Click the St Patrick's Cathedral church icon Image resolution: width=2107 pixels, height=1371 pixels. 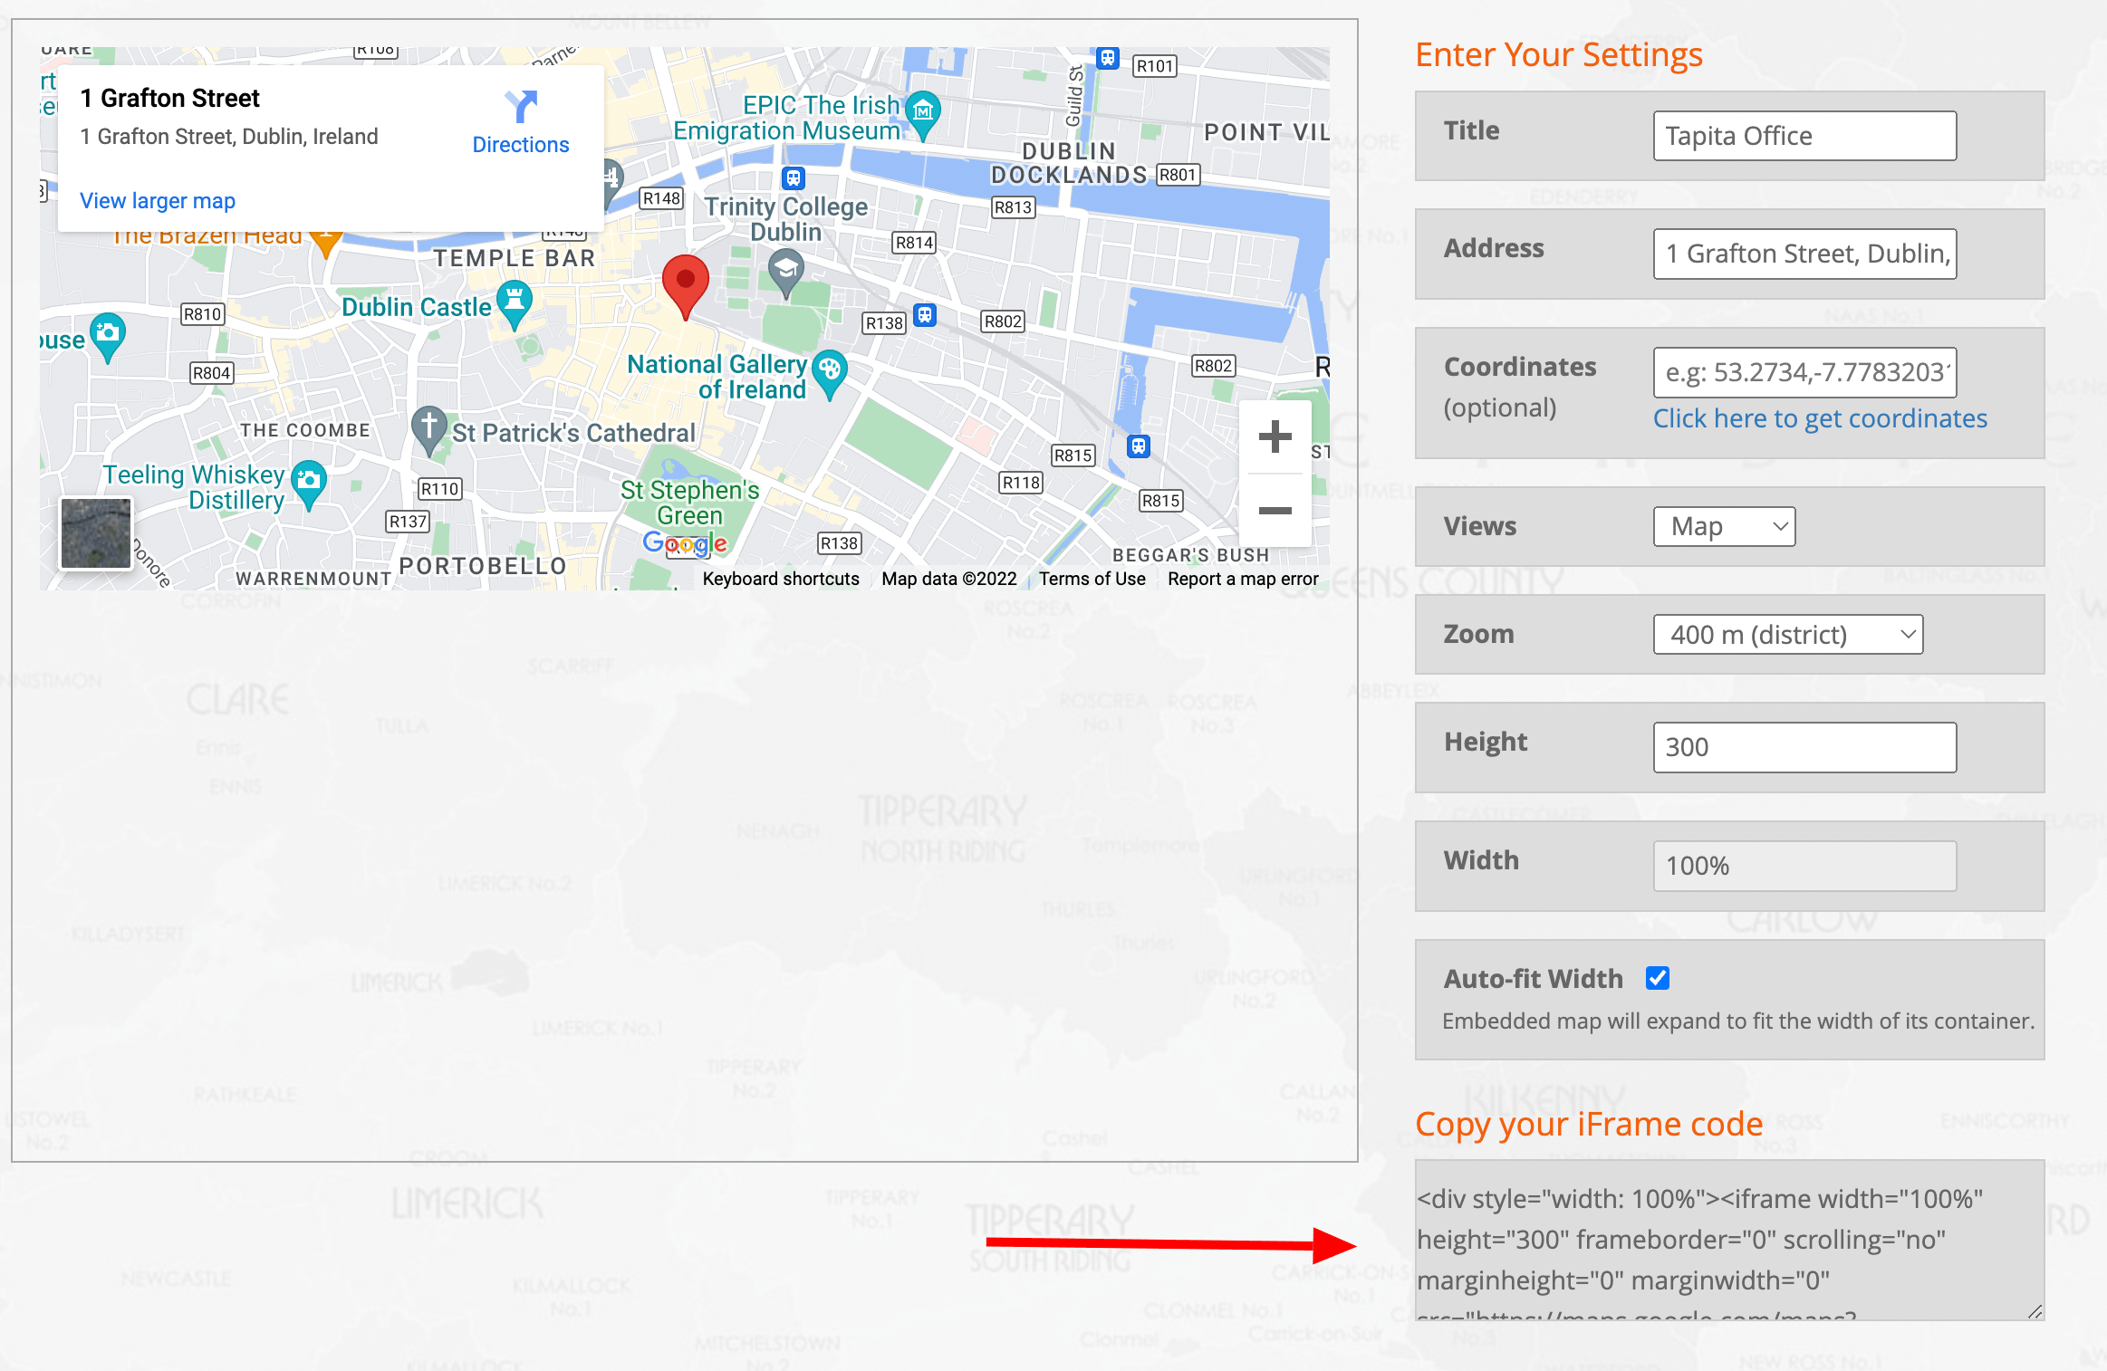tap(428, 427)
